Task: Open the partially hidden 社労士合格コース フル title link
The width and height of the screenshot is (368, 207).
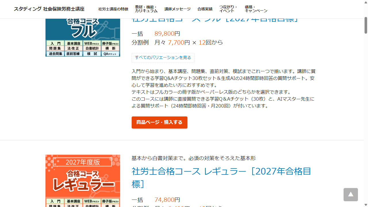Action: (215, 20)
